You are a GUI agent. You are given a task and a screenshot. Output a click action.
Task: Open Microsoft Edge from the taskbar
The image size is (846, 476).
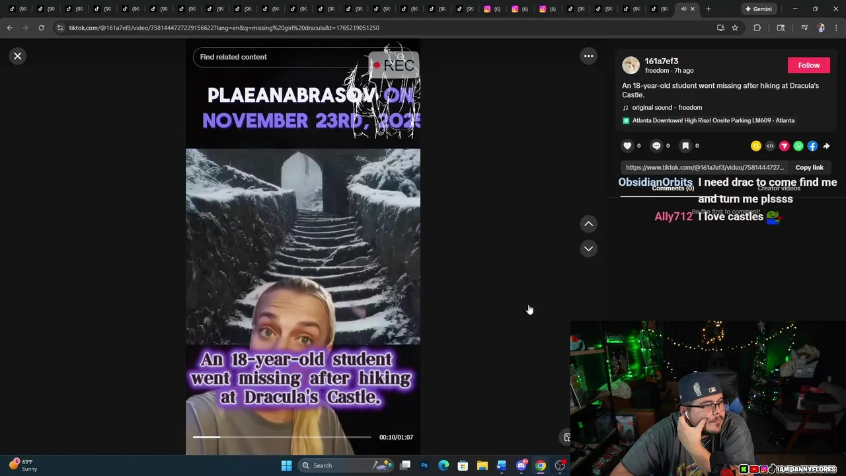(x=443, y=465)
